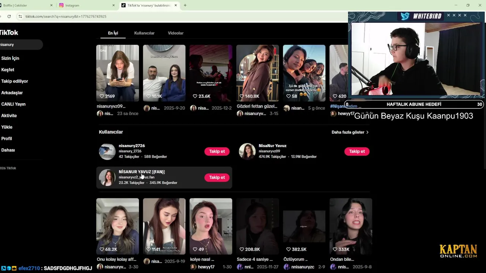Click username nisanuryvz09 under NisaNur Yavuz
The height and width of the screenshot is (273, 486).
click(x=269, y=151)
